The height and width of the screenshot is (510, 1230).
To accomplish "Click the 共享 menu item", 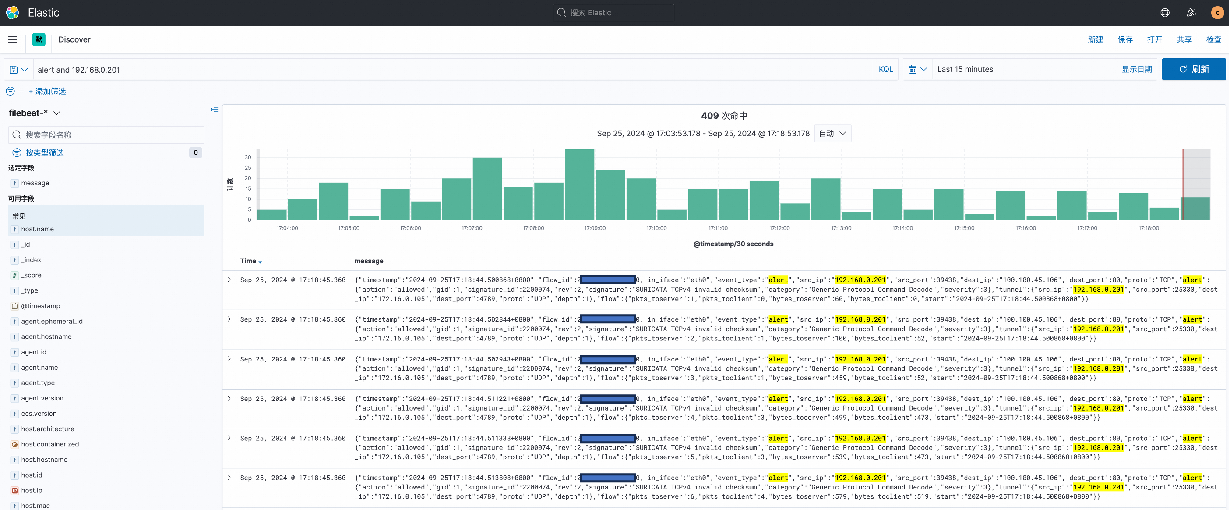I will click(x=1184, y=40).
